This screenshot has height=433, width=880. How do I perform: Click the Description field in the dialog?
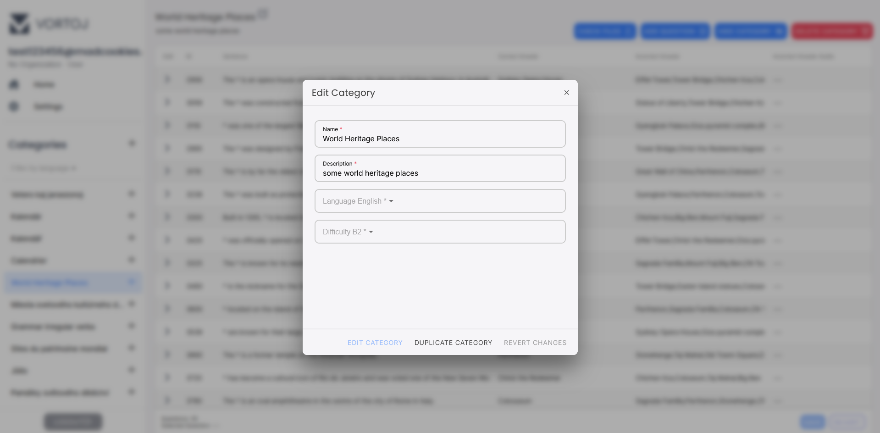tap(440, 173)
